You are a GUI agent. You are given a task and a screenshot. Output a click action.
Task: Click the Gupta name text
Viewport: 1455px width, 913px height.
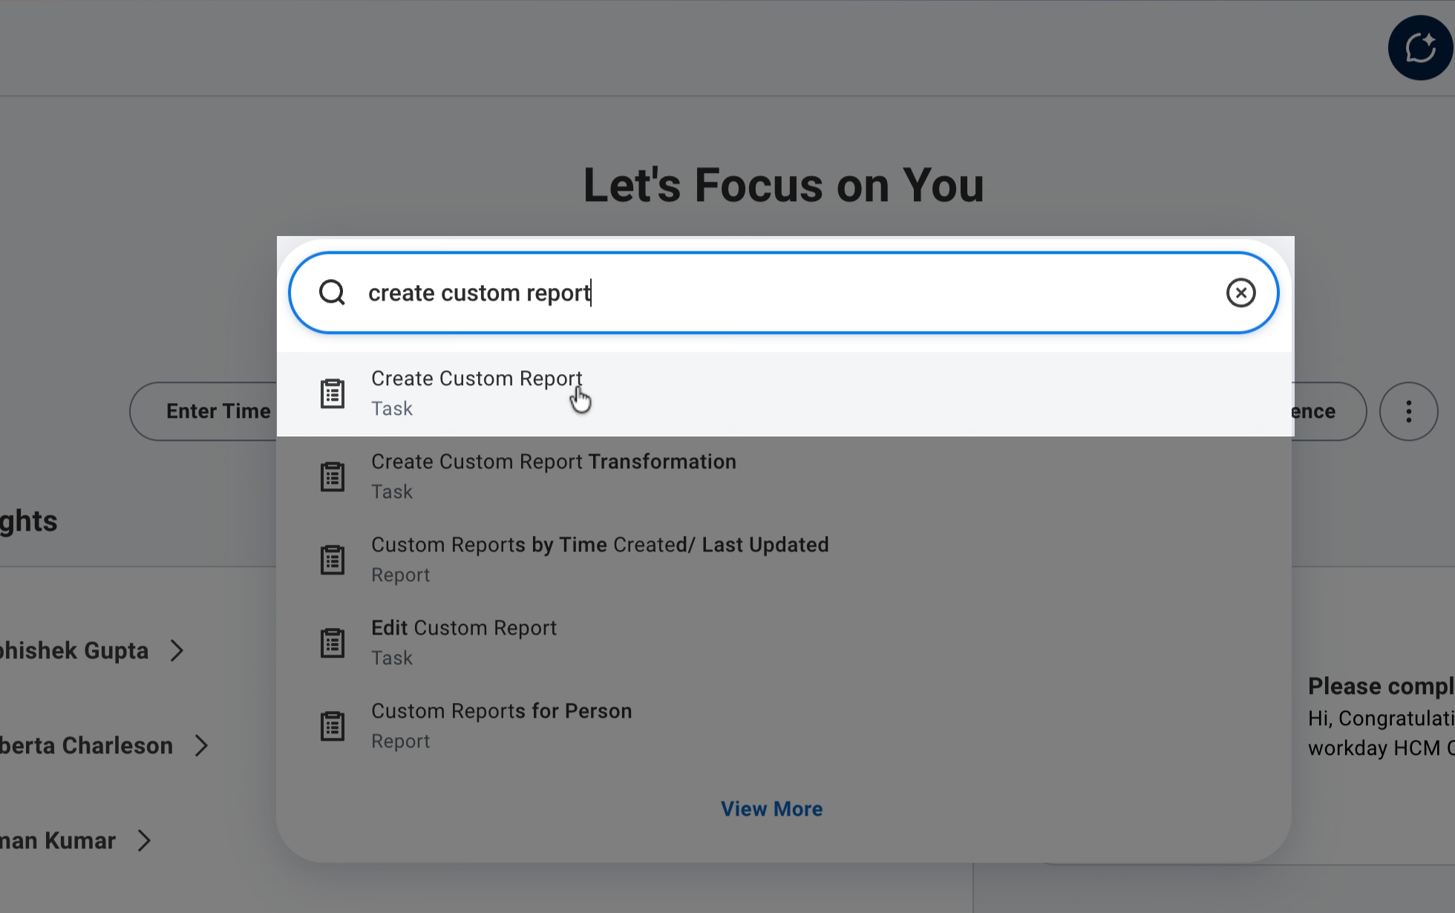tap(74, 650)
